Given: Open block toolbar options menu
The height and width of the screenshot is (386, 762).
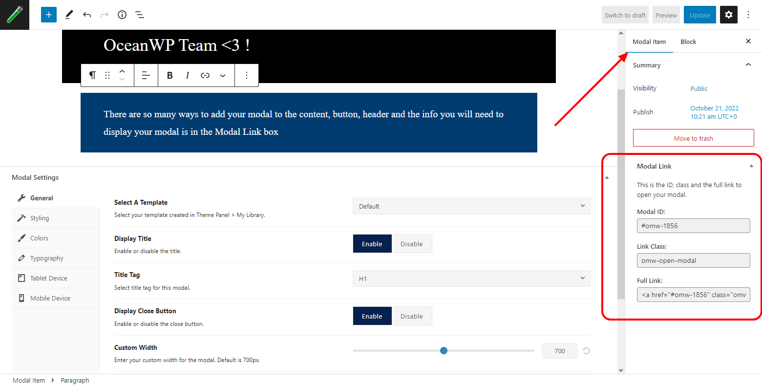Looking at the screenshot, I should (247, 75).
